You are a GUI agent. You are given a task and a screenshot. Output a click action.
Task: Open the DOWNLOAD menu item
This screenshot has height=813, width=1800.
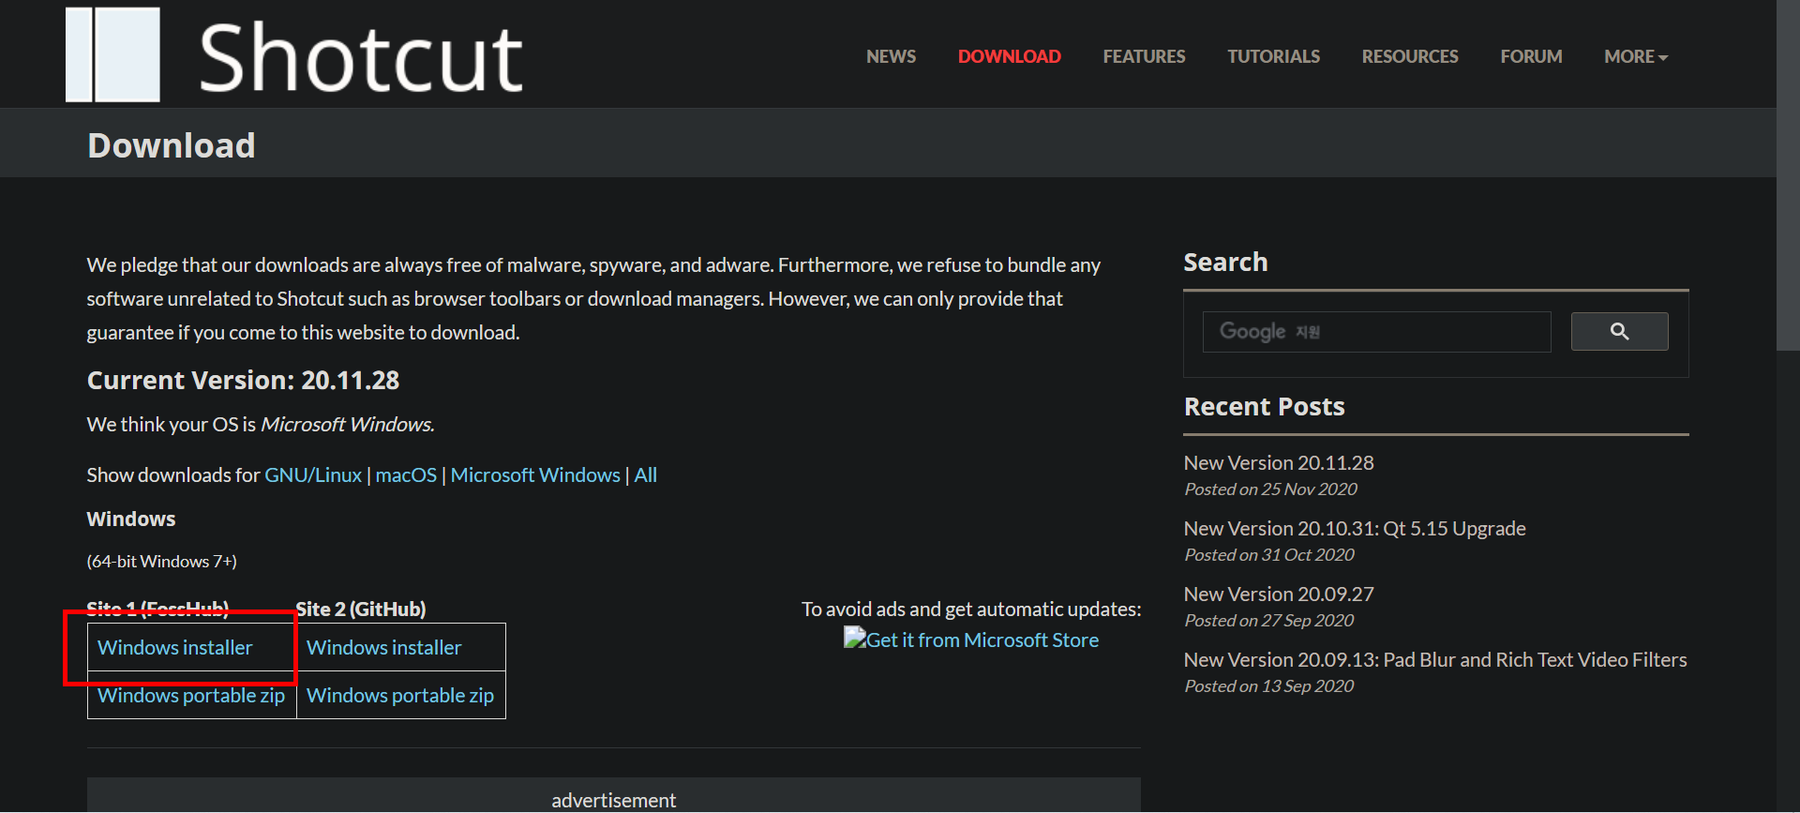[x=1009, y=56]
